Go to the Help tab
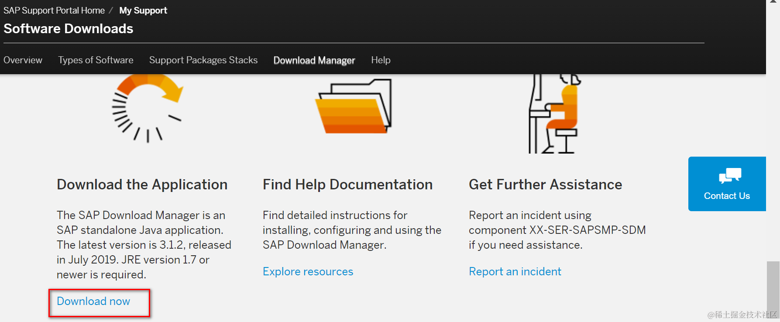Screen dimensions: 780x322 pyautogui.click(x=381, y=60)
